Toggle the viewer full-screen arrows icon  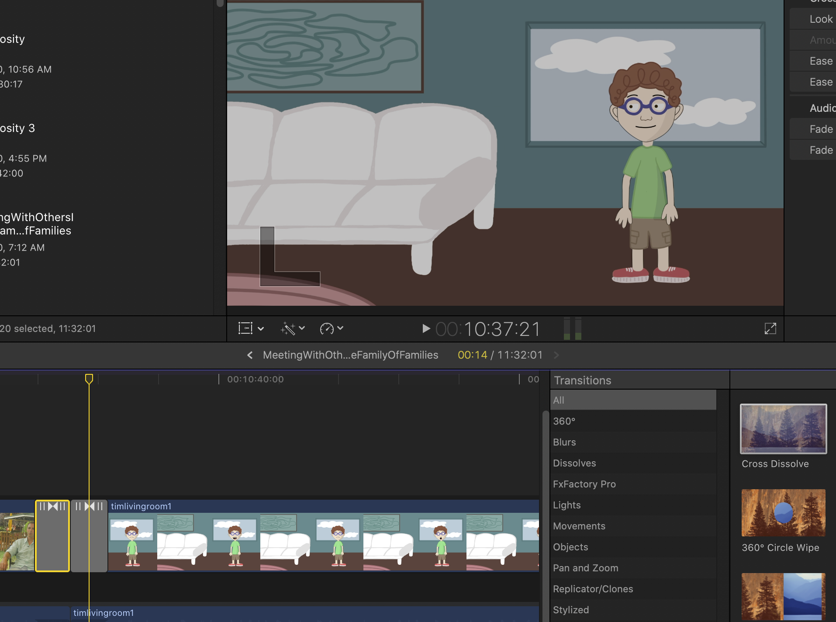pos(770,328)
